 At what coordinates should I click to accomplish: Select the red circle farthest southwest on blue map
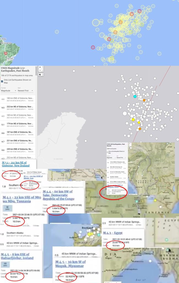93,47
